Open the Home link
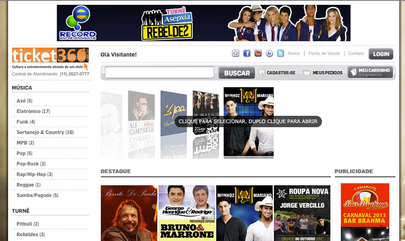This screenshot has width=405, height=241. tap(294, 53)
